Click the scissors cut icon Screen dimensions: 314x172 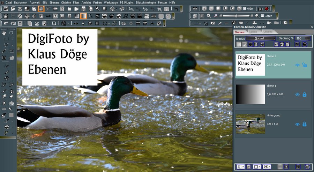(36, 23)
